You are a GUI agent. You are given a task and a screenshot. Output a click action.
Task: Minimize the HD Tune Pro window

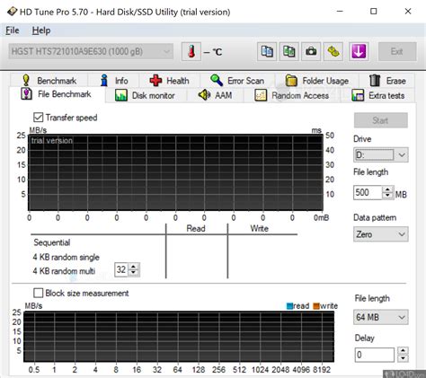(340, 12)
